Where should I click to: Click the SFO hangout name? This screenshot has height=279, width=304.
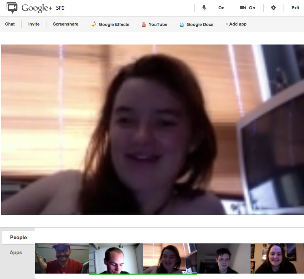click(x=60, y=8)
